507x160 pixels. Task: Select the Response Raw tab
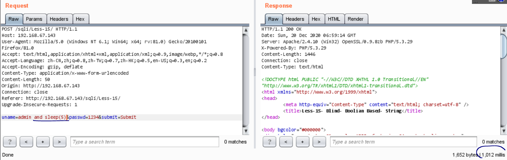(273, 19)
